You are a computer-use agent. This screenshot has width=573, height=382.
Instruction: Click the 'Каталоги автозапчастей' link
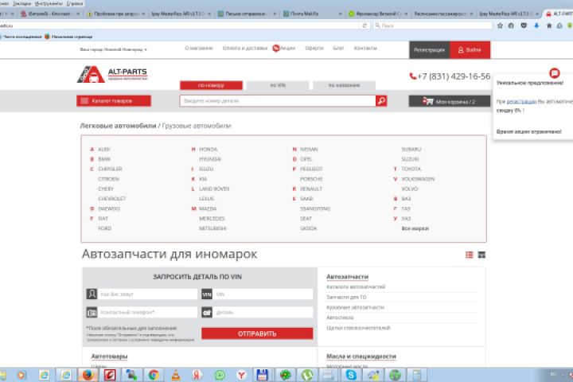pos(356,287)
